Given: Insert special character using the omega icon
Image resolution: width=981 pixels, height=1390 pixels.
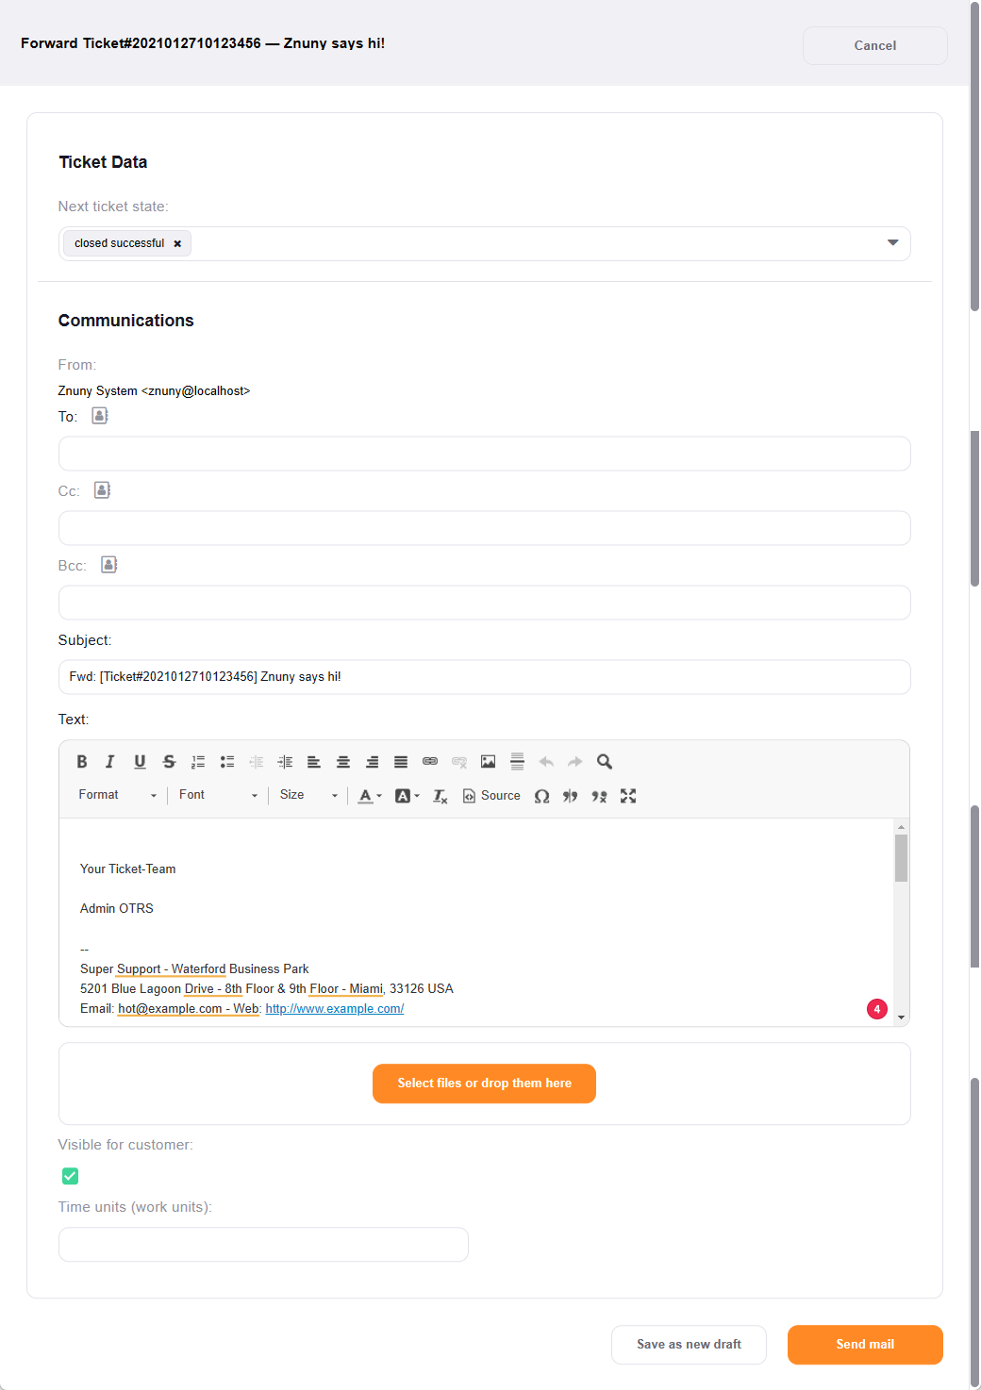Looking at the screenshot, I should coord(541,796).
